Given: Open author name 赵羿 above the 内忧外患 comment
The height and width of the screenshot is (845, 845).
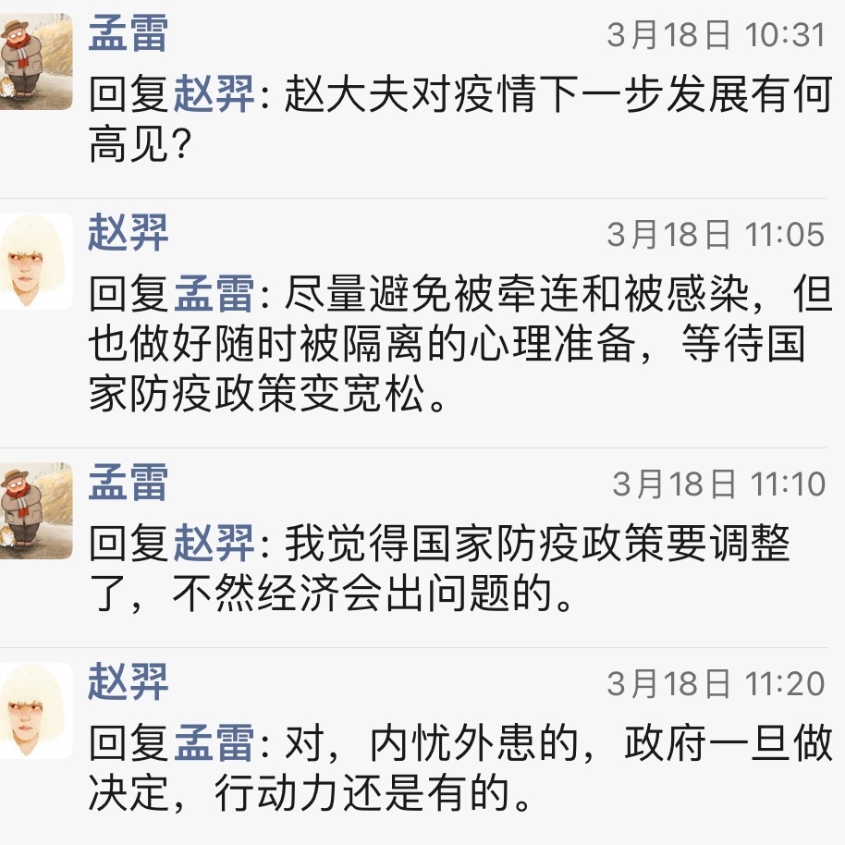Looking at the screenshot, I should pyautogui.click(x=129, y=683).
